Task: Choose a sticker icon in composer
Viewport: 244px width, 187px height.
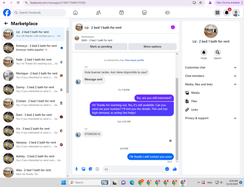Action: point(90,169)
